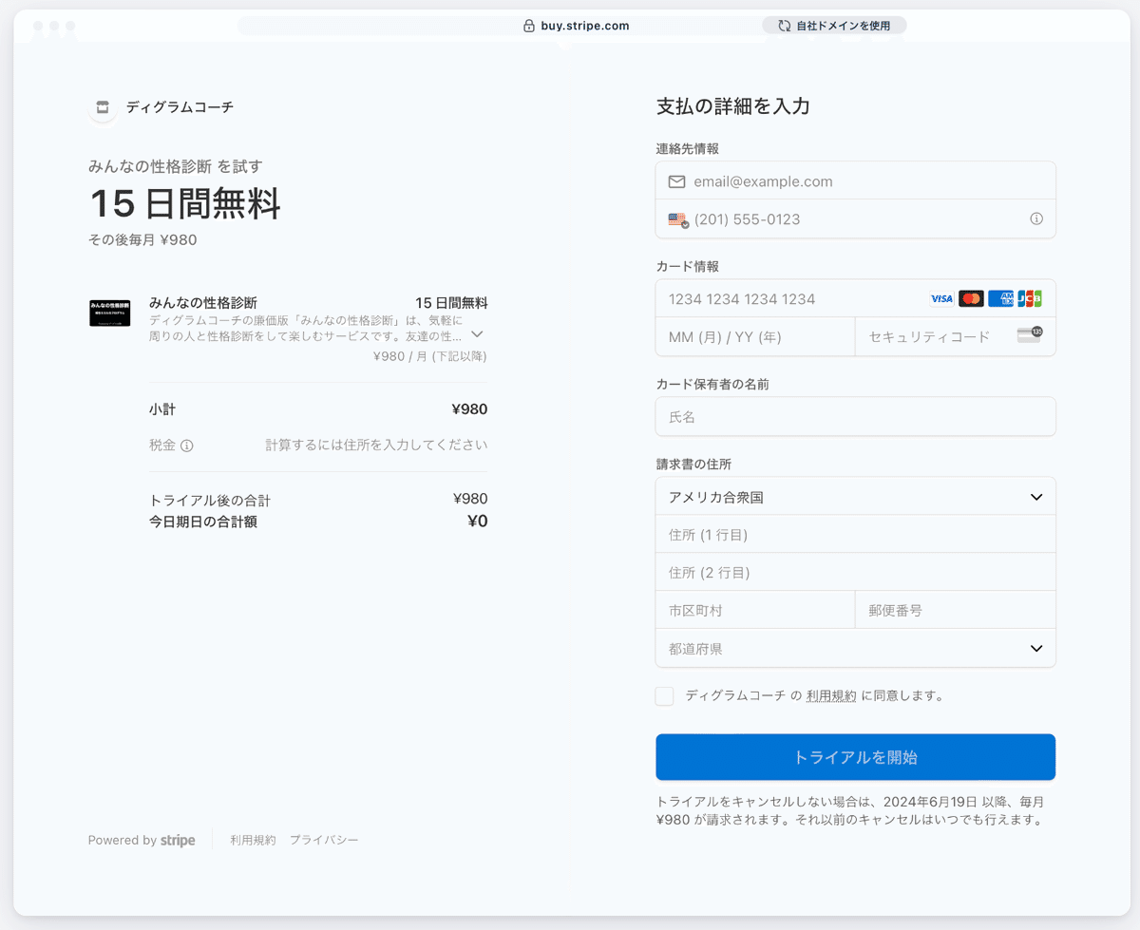The image size is (1140, 930).
Task: Click the security code card illustration icon
Action: 1029,336
